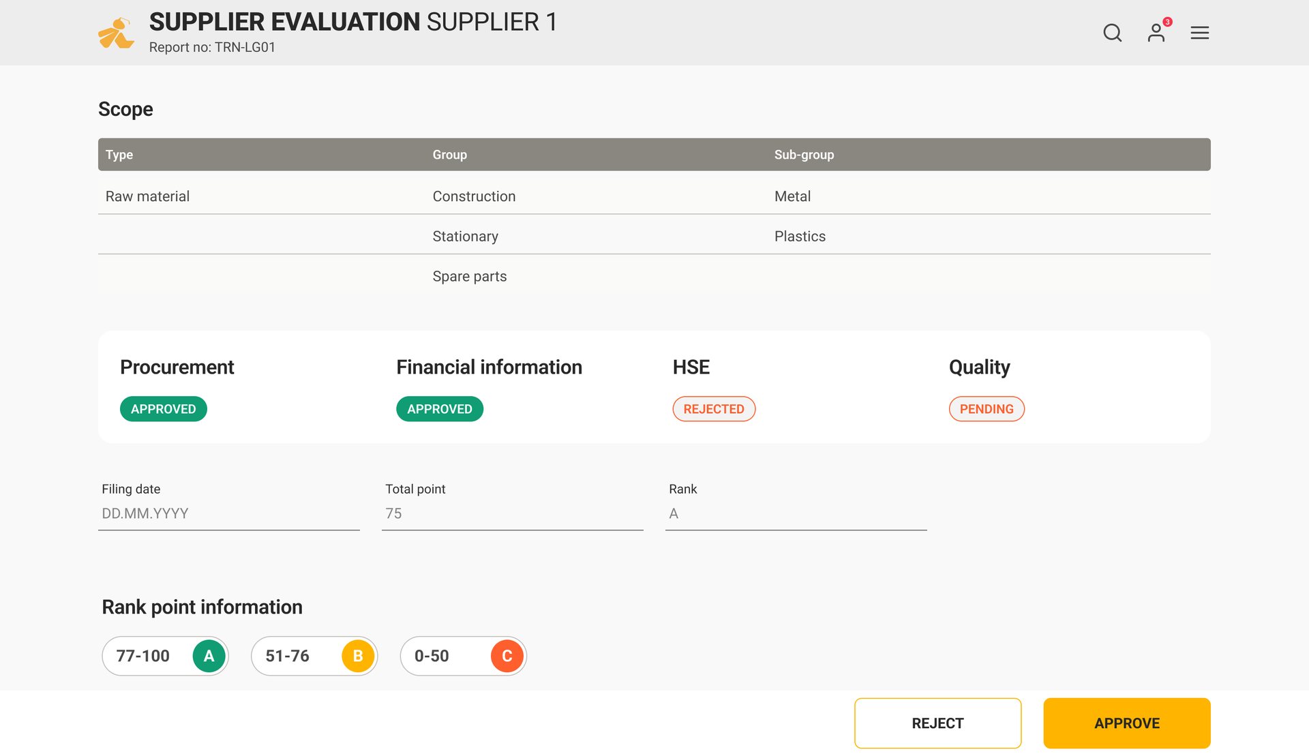The height and width of the screenshot is (756, 1309).
Task: Focus the Total point field showing 75
Action: (513, 514)
